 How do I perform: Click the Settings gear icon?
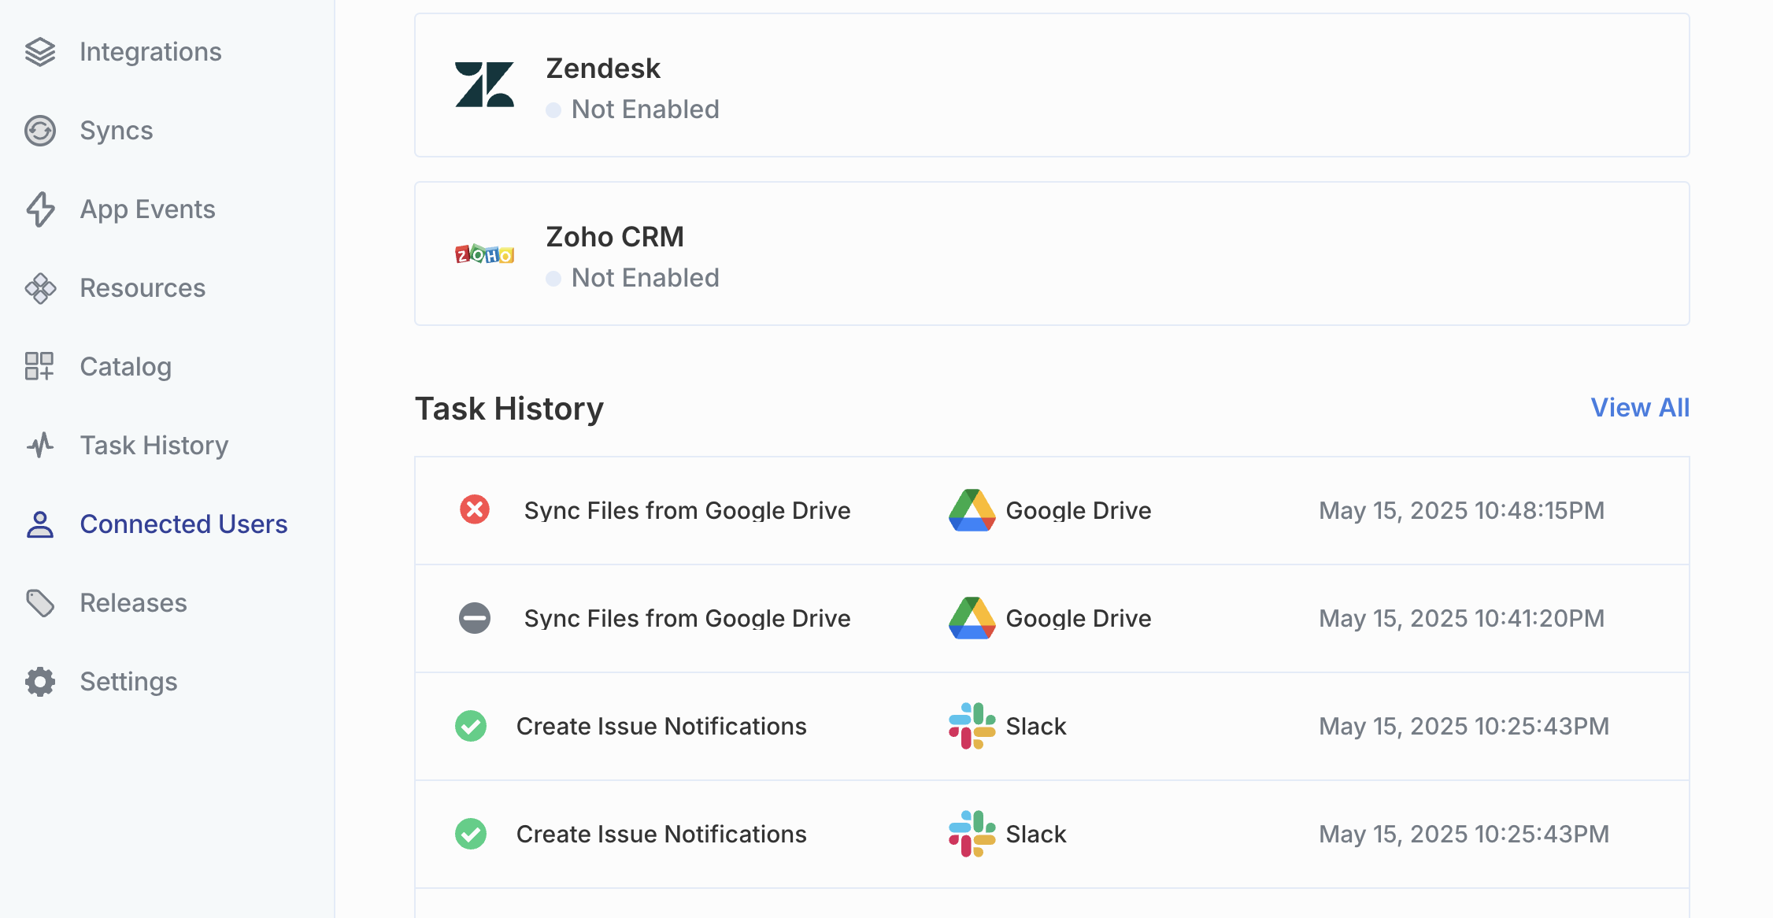tap(40, 682)
